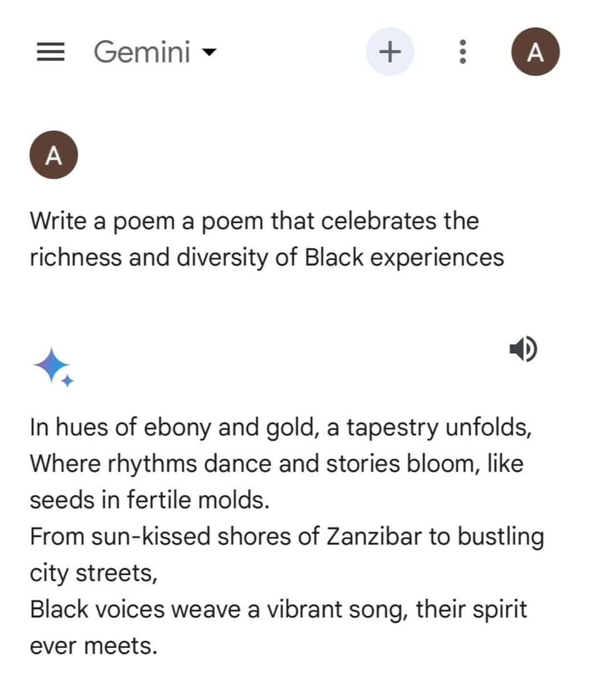The width and height of the screenshot is (590, 679).
Task: Click the line "Black voices weave a vibrant song"
Action: (278, 610)
